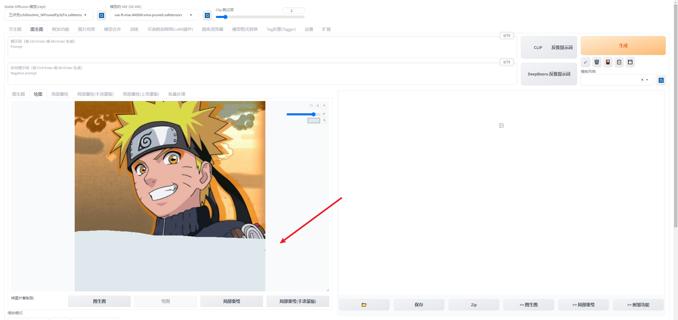The image size is (678, 320).
Task: Focus the 反向提示词 Negative prompt box
Action: pos(262,74)
